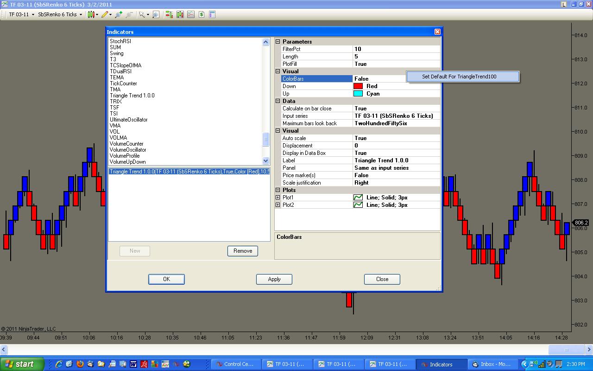The height and width of the screenshot is (371, 593).
Task: Choose Set Default For TriangleTrend100
Action: (x=462, y=77)
